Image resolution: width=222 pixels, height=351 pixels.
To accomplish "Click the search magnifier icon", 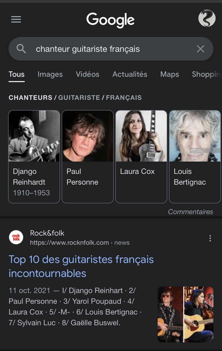I will [x=21, y=49].
